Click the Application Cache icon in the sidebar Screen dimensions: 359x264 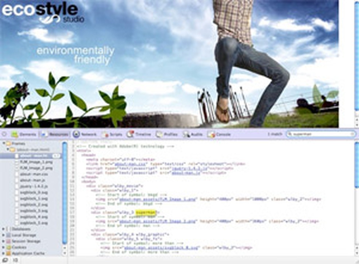(x=8, y=253)
